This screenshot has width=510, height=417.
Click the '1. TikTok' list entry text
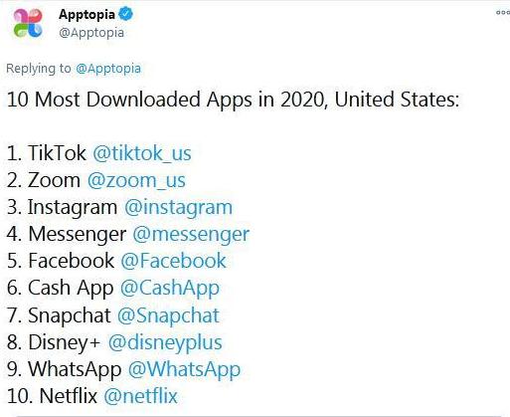(x=47, y=153)
